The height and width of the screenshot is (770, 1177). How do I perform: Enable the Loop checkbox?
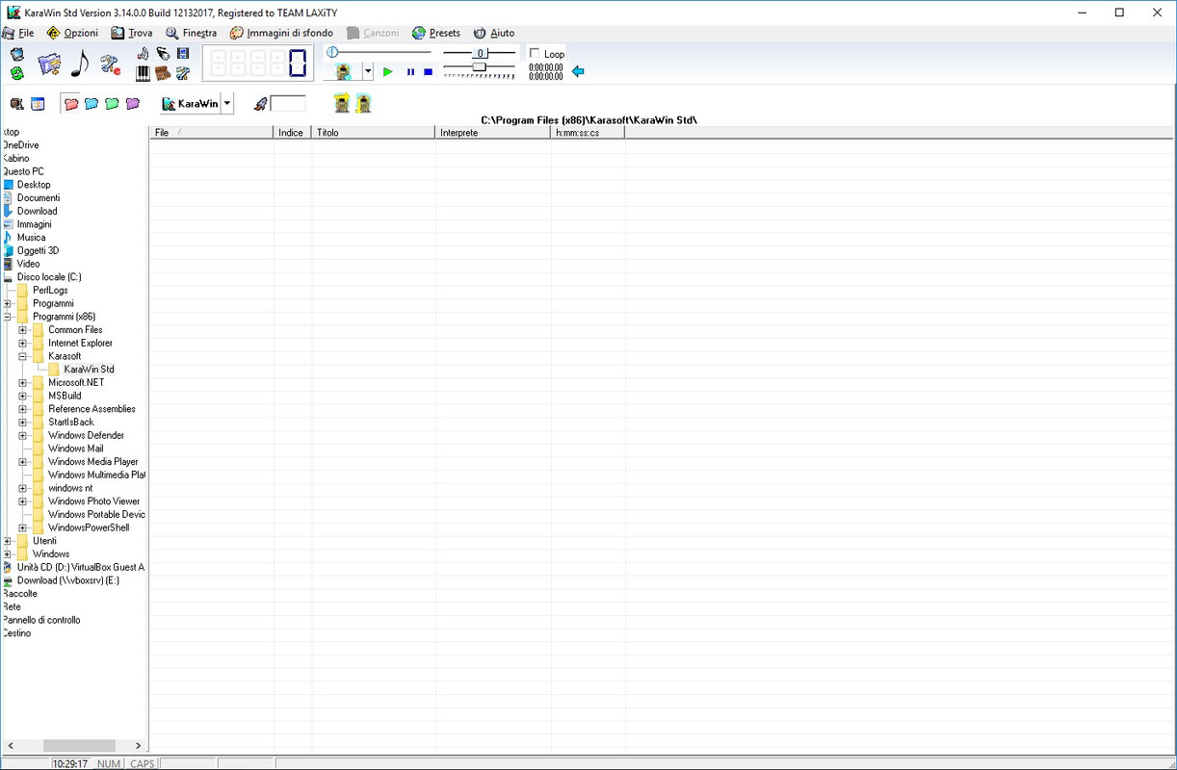pyautogui.click(x=535, y=53)
